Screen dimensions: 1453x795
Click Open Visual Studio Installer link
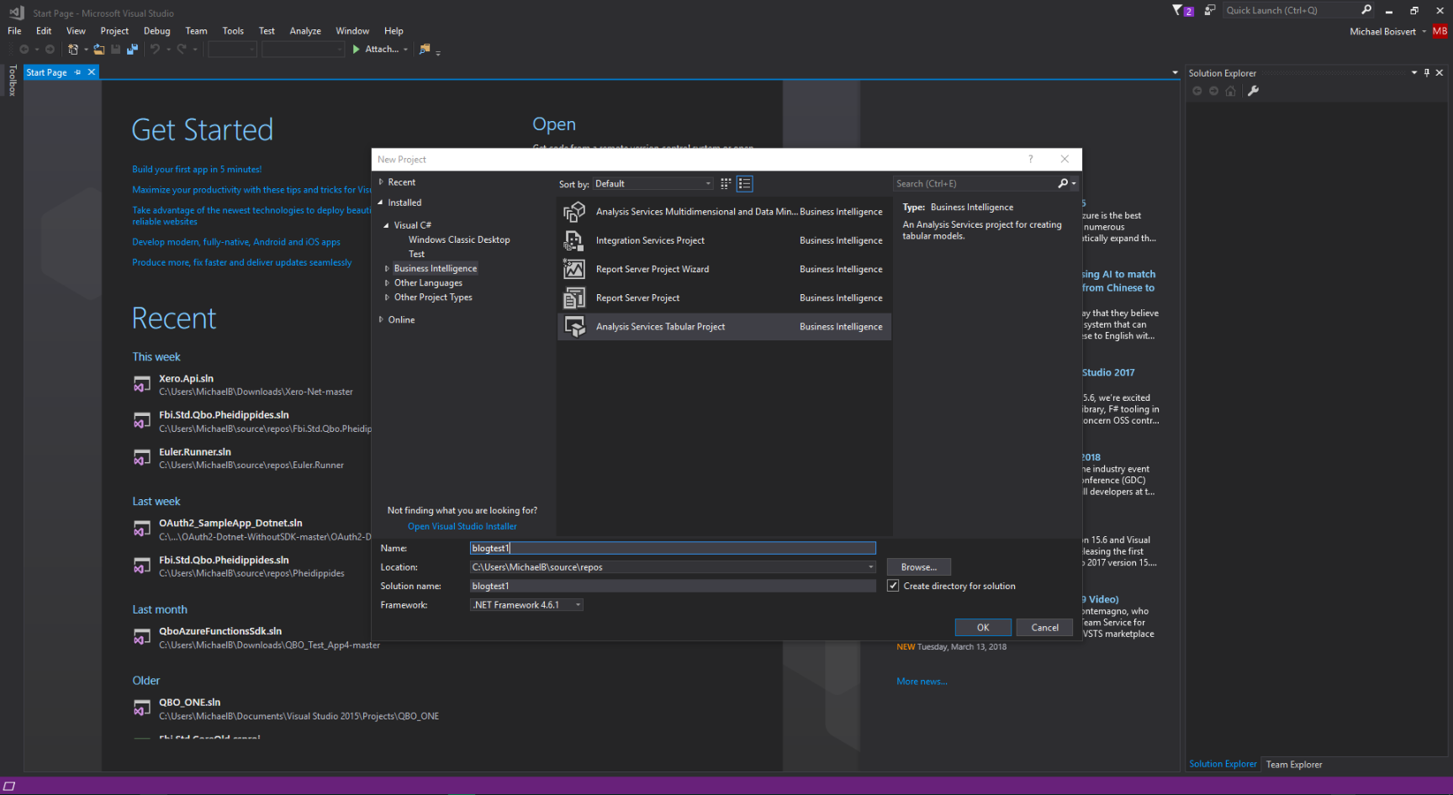[x=462, y=526]
